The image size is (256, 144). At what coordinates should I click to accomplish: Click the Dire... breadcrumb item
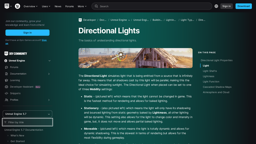click(x=202, y=20)
